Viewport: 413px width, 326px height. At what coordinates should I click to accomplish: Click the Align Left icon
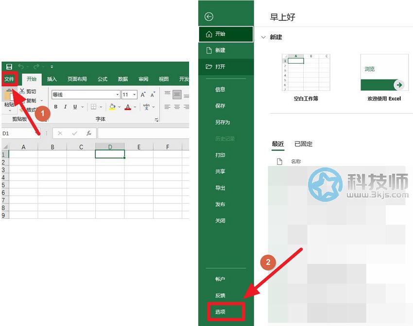point(167,107)
